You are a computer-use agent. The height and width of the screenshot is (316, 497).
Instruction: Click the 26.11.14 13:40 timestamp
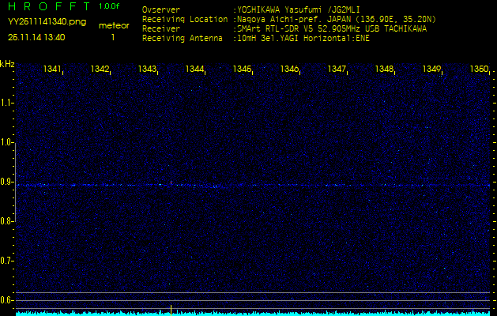[x=36, y=36]
